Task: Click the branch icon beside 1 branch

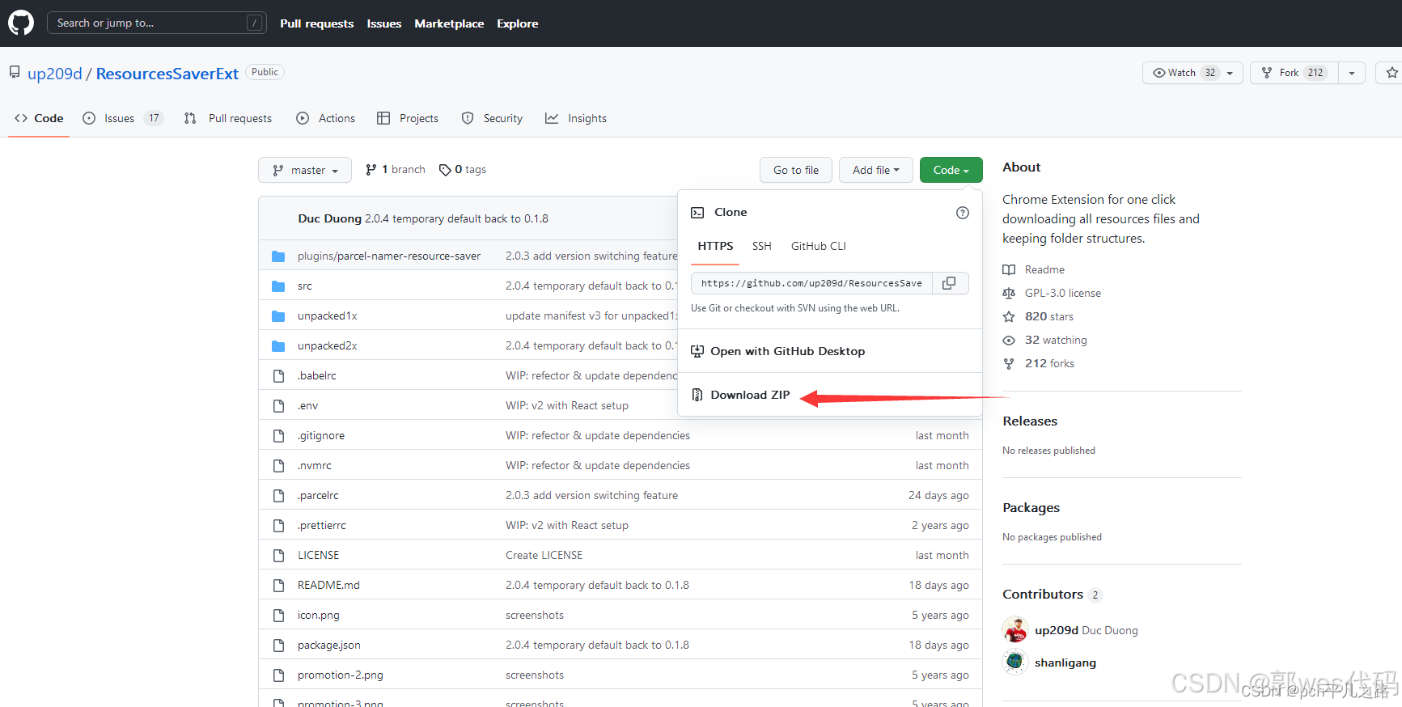Action: 371,170
